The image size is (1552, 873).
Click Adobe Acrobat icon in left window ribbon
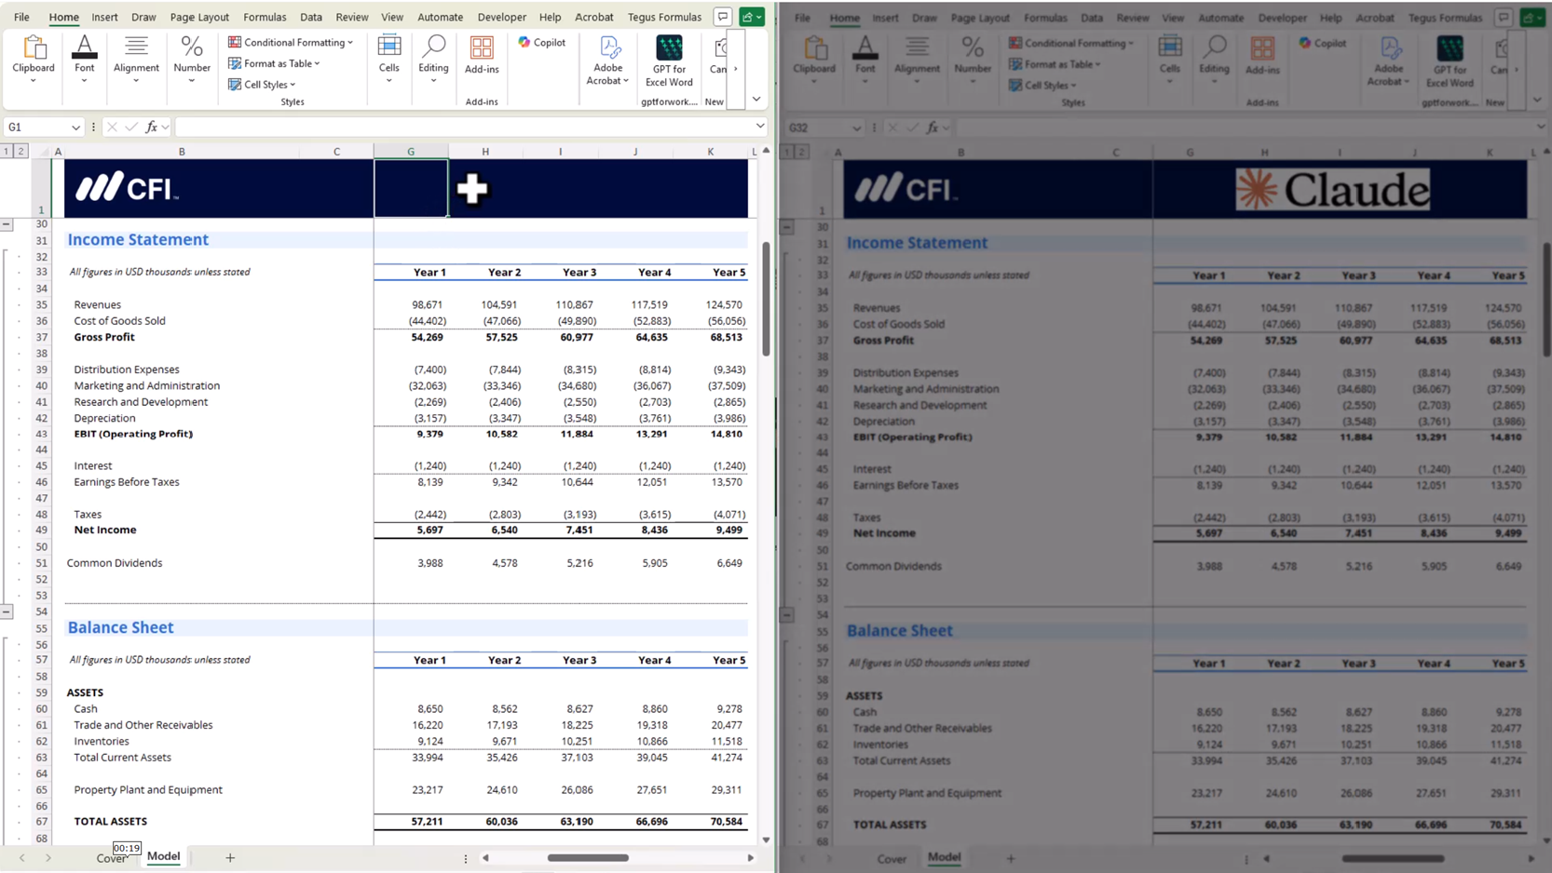(x=608, y=60)
